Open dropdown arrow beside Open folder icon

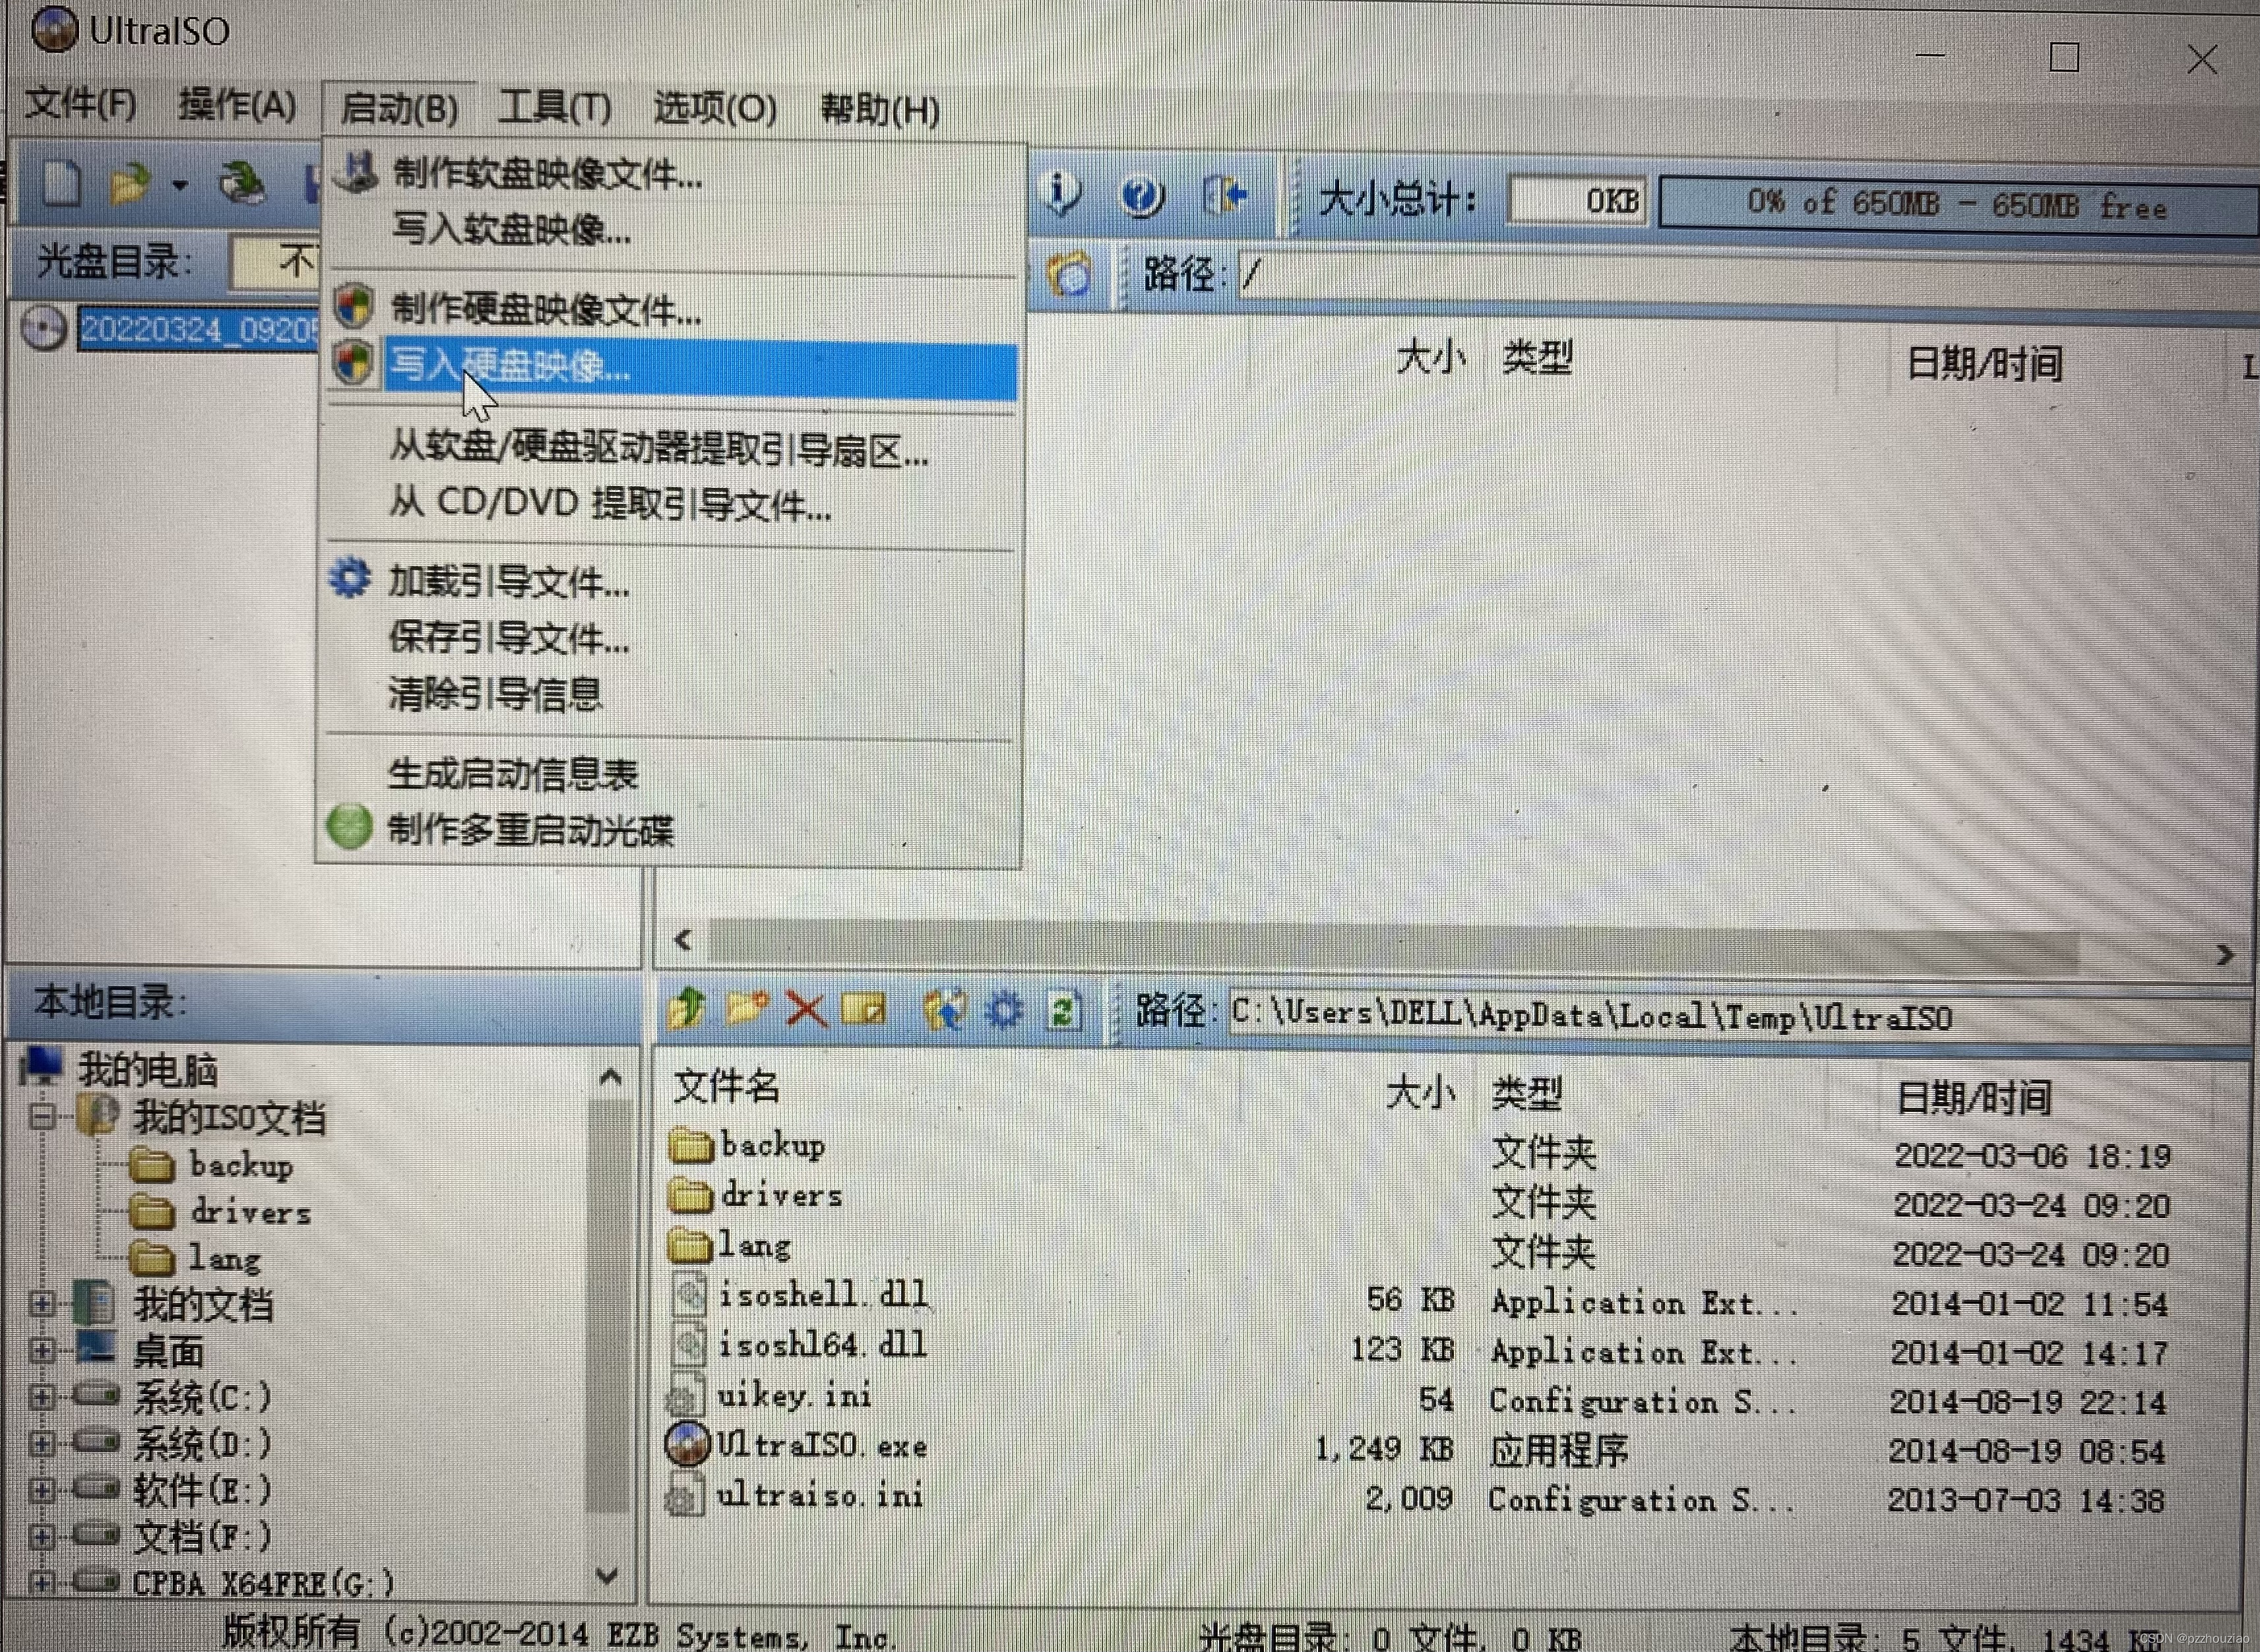(180, 185)
